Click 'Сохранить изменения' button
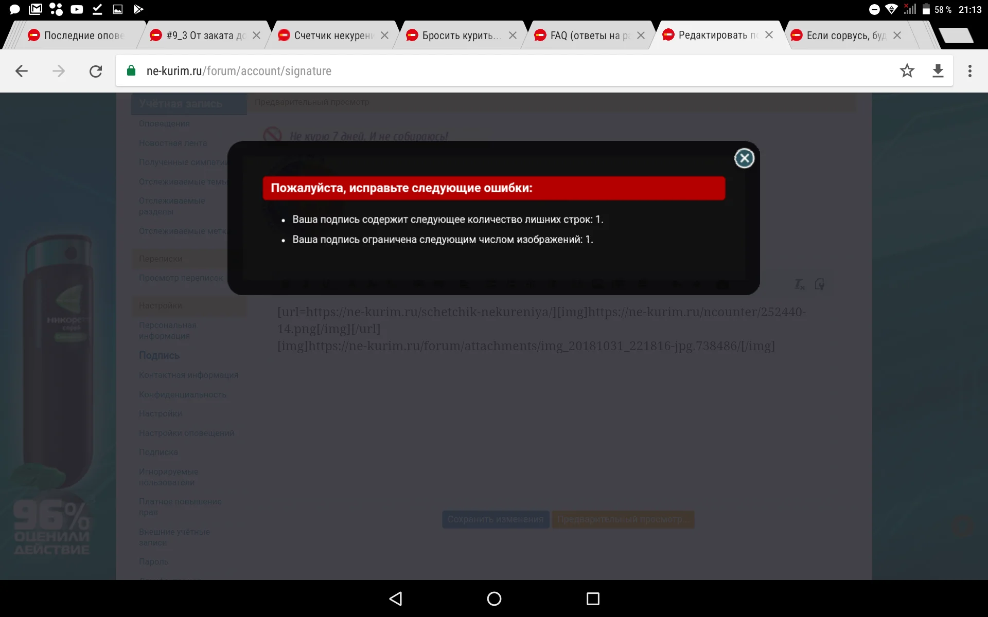988x617 pixels. click(495, 519)
